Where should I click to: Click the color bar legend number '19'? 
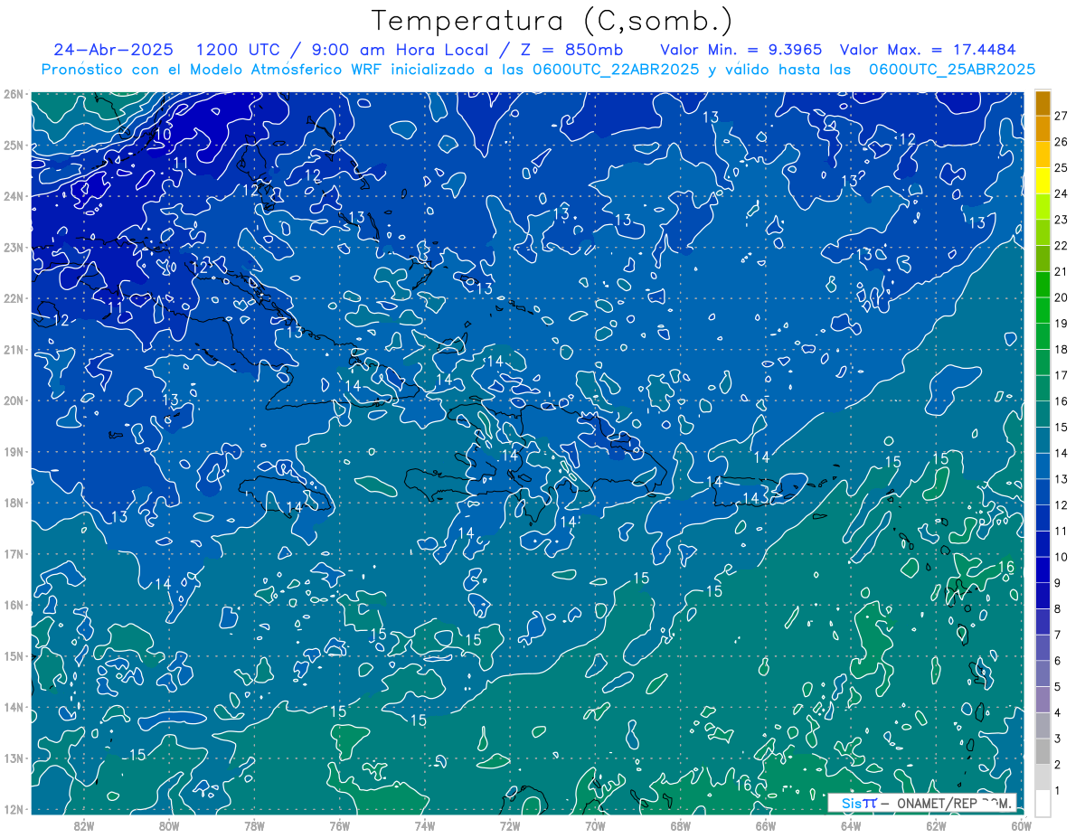click(1061, 324)
